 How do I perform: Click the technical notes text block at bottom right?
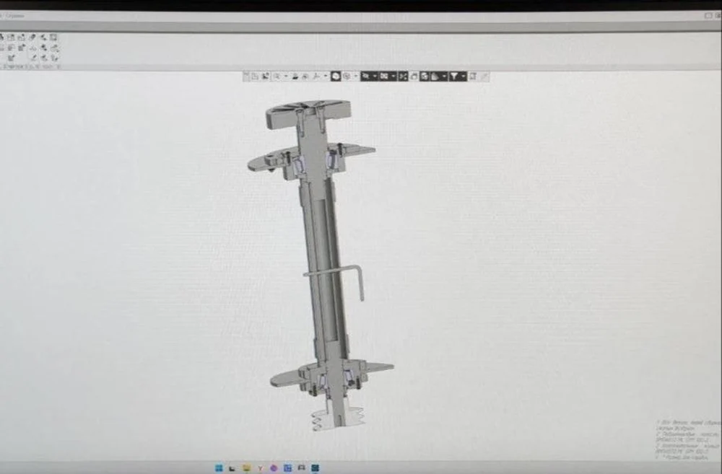(688, 440)
